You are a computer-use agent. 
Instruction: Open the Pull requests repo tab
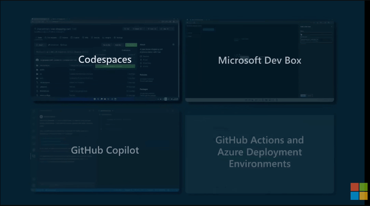(51, 38)
